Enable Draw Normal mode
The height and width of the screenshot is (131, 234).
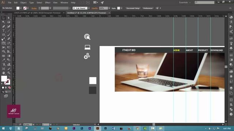3,92
